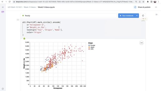This screenshot has width=161, height=91.
Task: Open UCI Math 10 S22 breadcrumb
Action: (x=15, y=7)
